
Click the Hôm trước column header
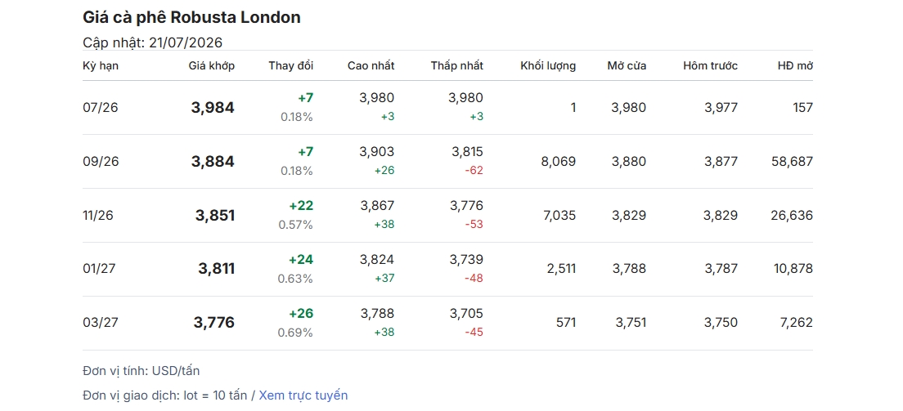[x=710, y=65]
